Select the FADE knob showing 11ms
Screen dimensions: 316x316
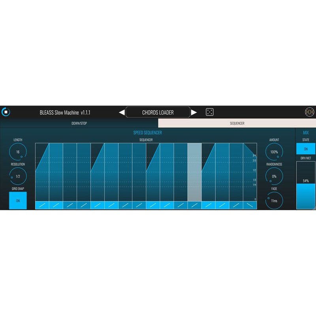(273, 201)
